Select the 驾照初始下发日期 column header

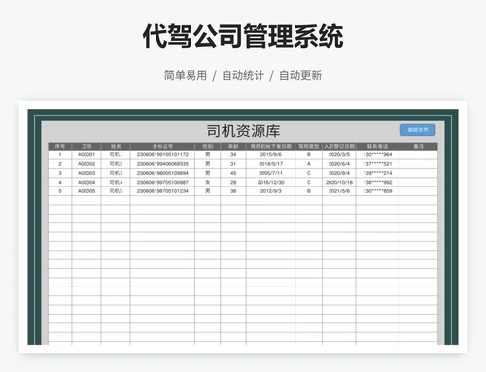(x=271, y=147)
